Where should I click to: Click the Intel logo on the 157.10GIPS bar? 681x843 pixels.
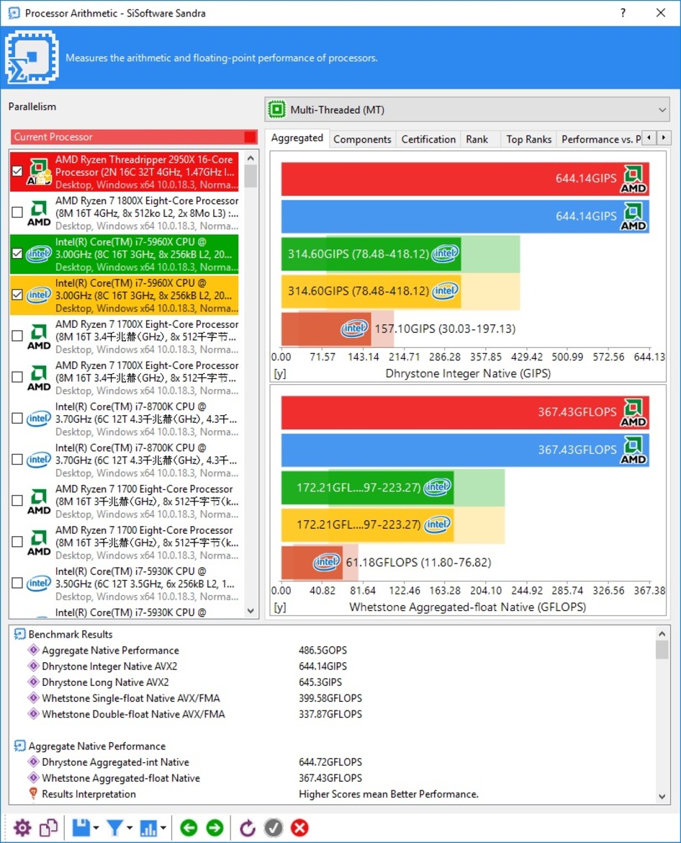point(354,328)
